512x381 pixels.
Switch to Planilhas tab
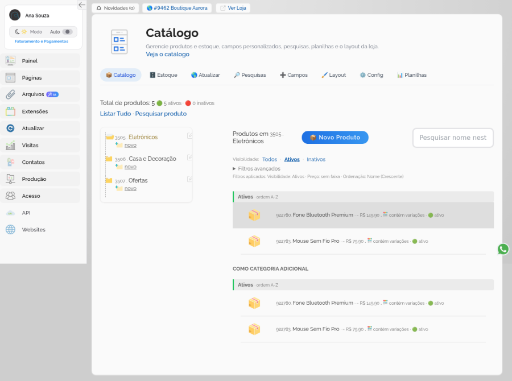pyautogui.click(x=412, y=75)
